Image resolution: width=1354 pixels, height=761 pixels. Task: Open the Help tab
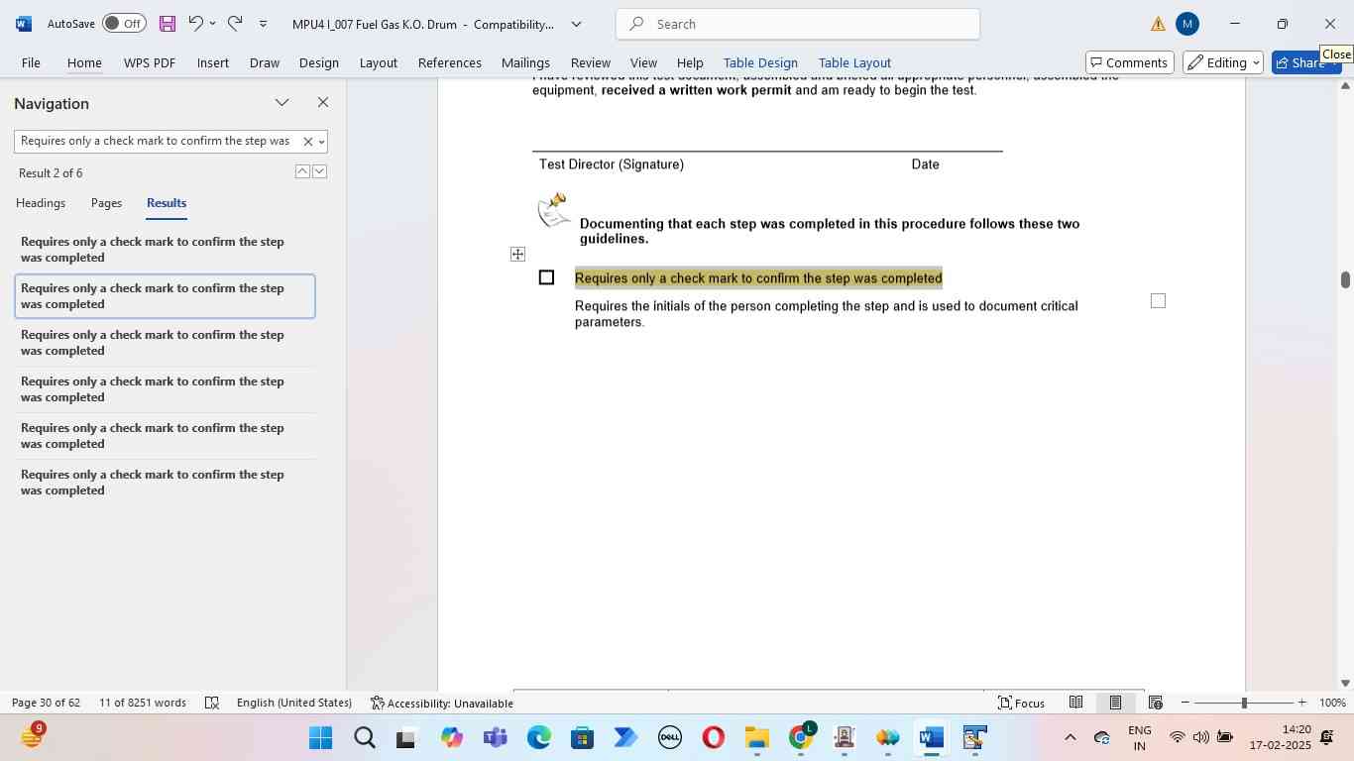point(690,62)
